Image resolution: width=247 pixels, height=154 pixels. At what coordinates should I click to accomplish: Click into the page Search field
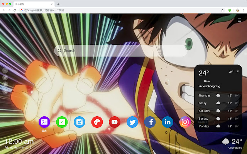[x=121, y=50]
